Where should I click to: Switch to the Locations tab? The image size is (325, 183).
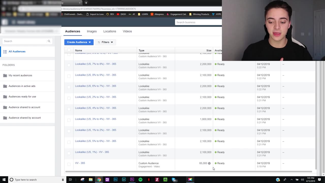pos(110,31)
